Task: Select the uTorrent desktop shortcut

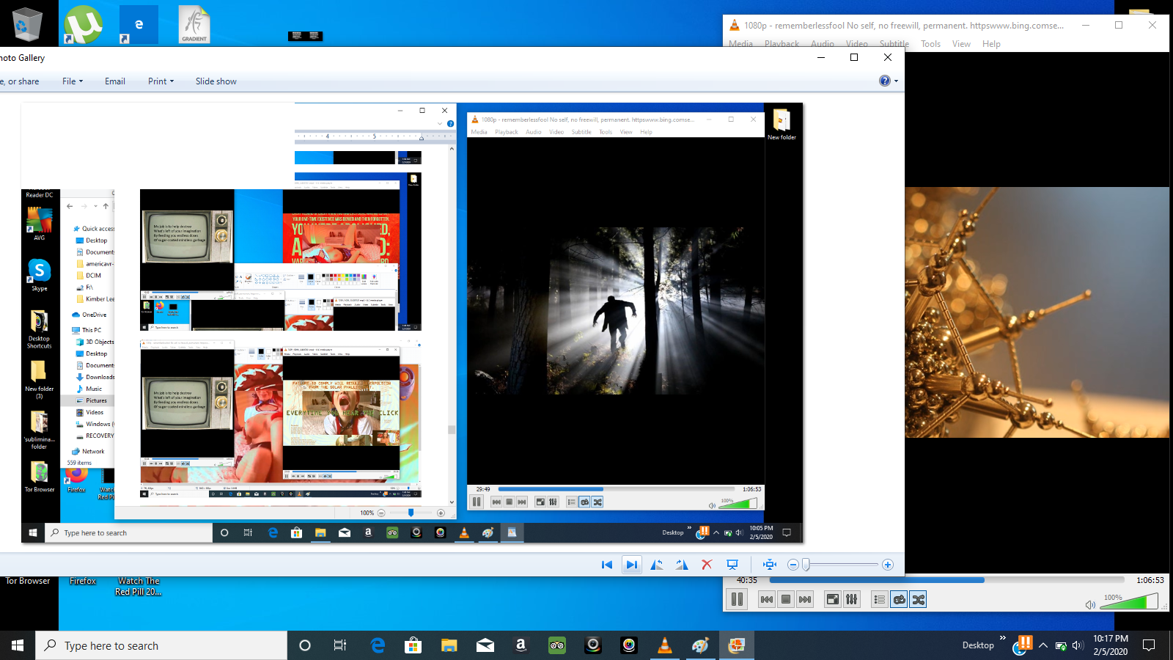Action: click(x=83, y=24)
